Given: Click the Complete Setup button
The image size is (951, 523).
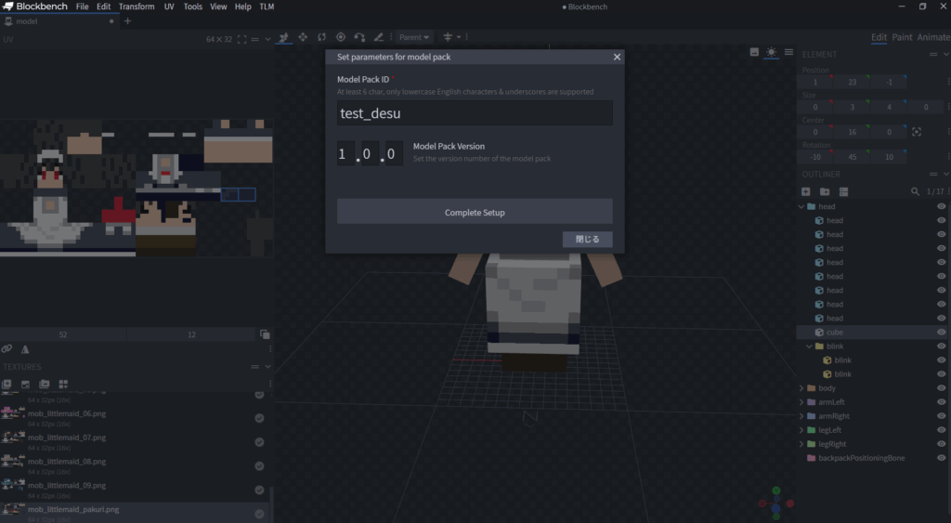Looking at the screenshot, I should (475, 212).
